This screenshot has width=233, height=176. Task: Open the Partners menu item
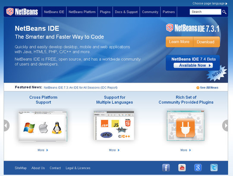169,12
